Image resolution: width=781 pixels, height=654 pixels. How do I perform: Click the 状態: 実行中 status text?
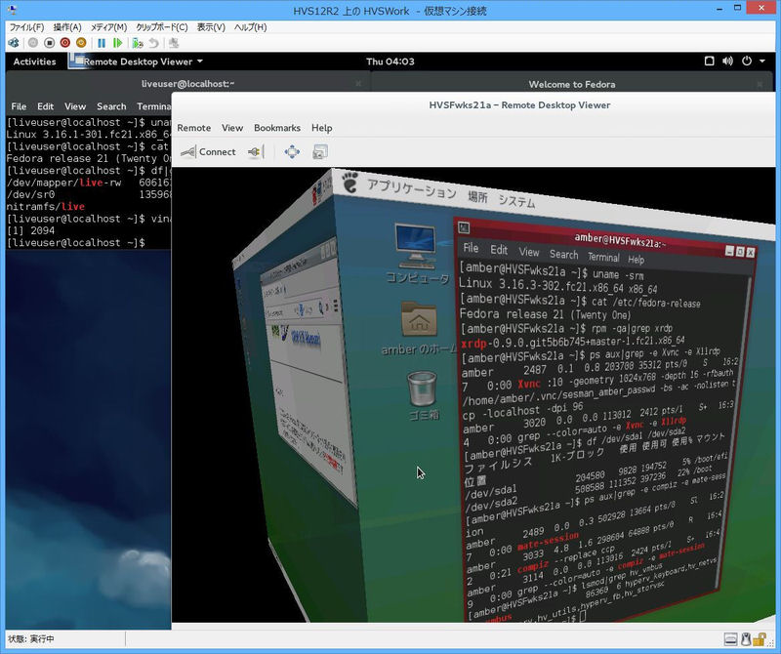click(x=31, y=639)
